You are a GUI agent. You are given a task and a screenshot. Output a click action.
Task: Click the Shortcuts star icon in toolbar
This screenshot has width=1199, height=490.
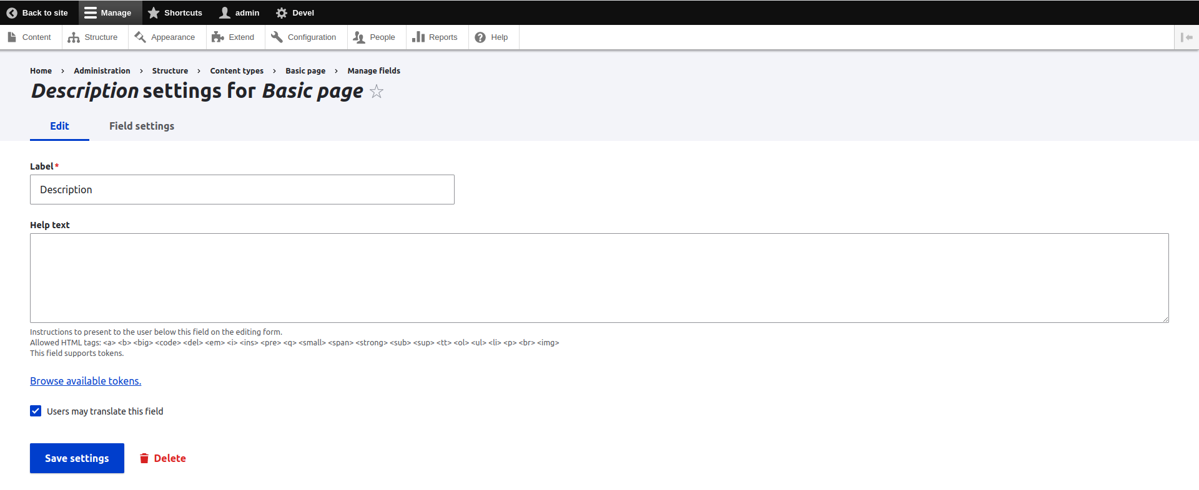[154, 12]
